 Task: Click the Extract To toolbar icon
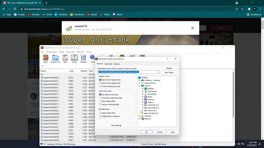(55, 59)
